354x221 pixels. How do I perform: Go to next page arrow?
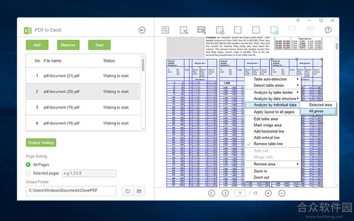(225, 193)
